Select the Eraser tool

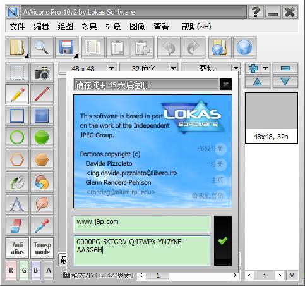click(17, 226)
